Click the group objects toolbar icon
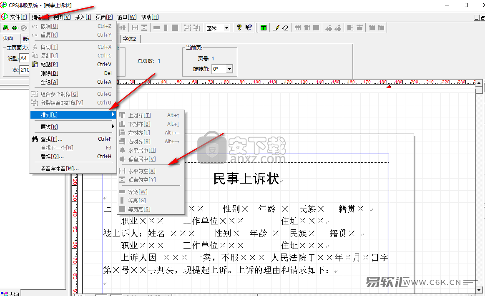 point(187,28)
